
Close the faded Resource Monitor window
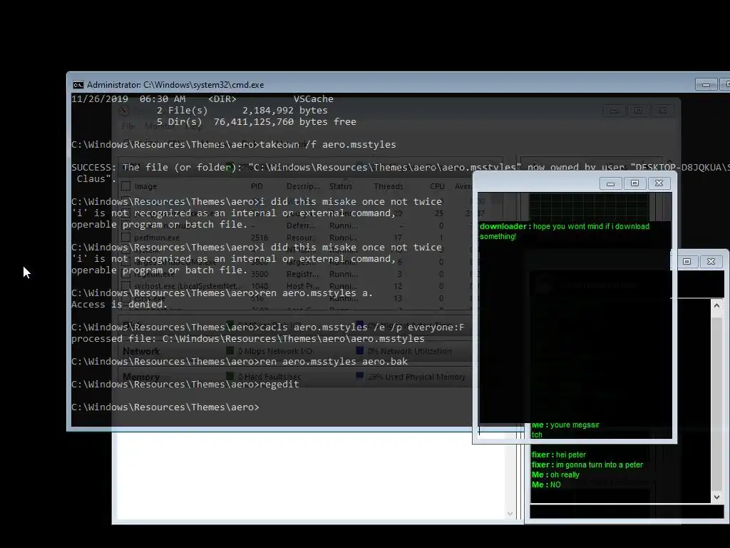point(662,111)
